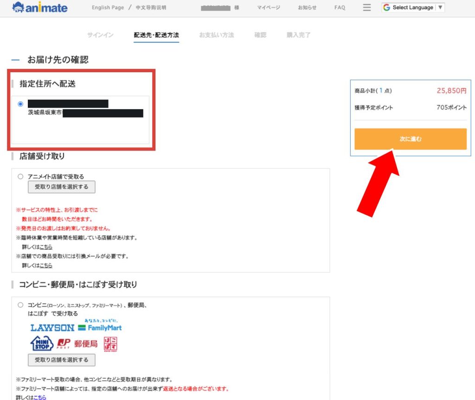Viewport: 475px width, 400px height.
Task: Open the English Page link
Action: click(x=108, y=8)
